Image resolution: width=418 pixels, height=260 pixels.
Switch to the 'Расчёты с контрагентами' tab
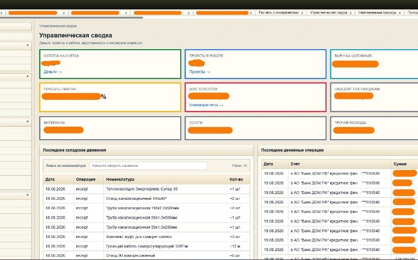pyautogui.click(x=278, y=13)
